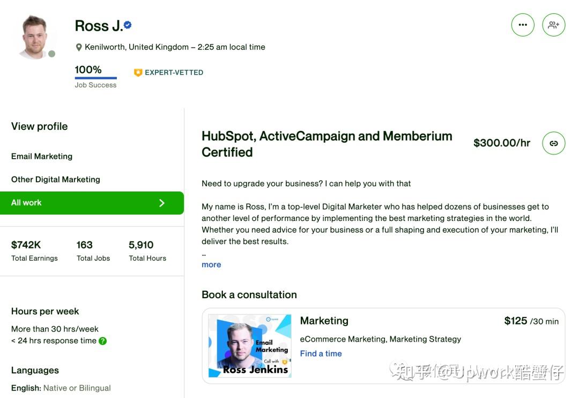The image size is (579, 398).
Task: Click the Find a time link
Action: click(321, 353)
